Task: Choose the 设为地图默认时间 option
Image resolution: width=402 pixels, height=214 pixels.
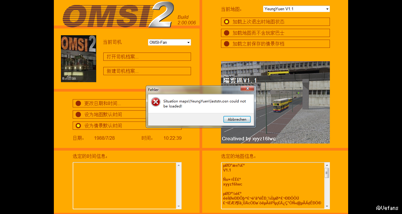Action: [x=109, y=114]
